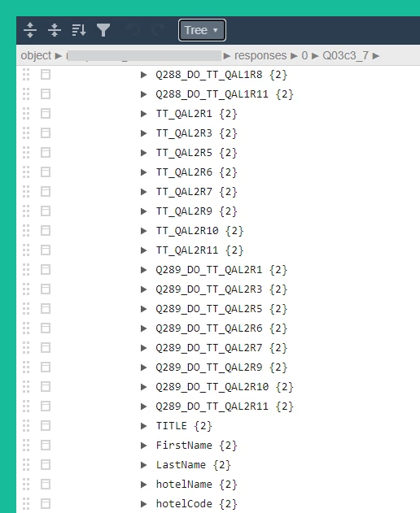Open the action menu box for FirstName
This screenshot has width=420, height=513.
click(x=46, y=446)
